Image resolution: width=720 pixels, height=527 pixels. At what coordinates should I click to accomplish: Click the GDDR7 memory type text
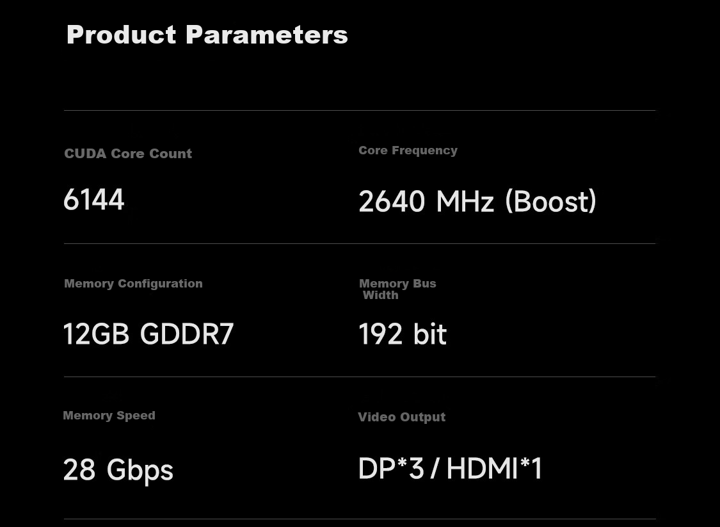(187, 334)
